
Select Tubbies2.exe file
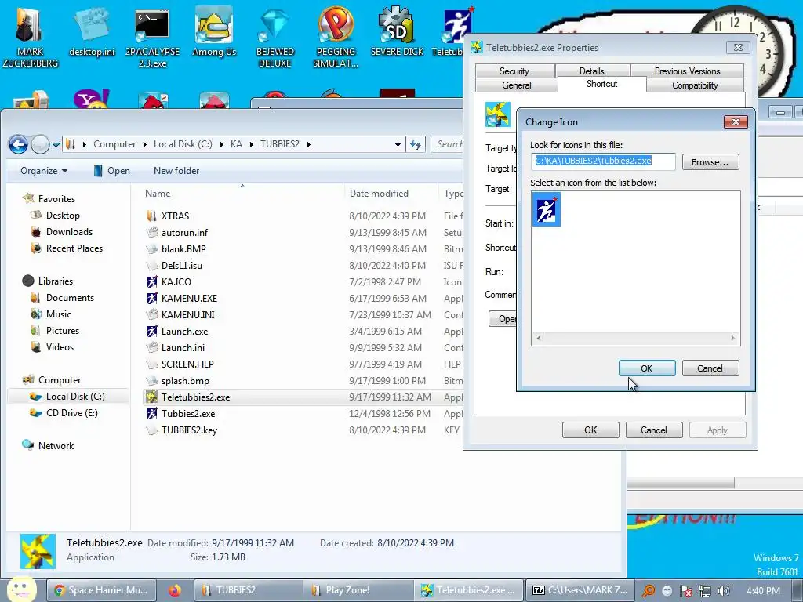[x=188, y=414]
